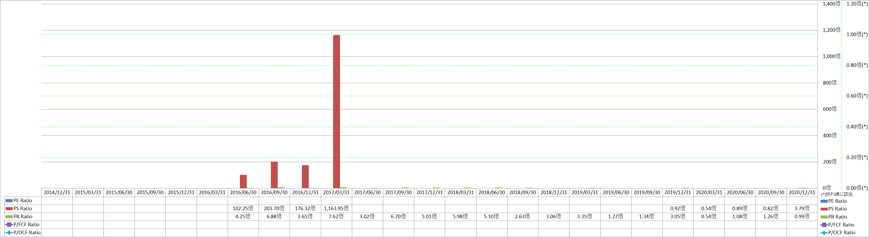869x237 pixels.
Task: Click the 2018/09/30 date column header
Action: [x=523, y=193]
